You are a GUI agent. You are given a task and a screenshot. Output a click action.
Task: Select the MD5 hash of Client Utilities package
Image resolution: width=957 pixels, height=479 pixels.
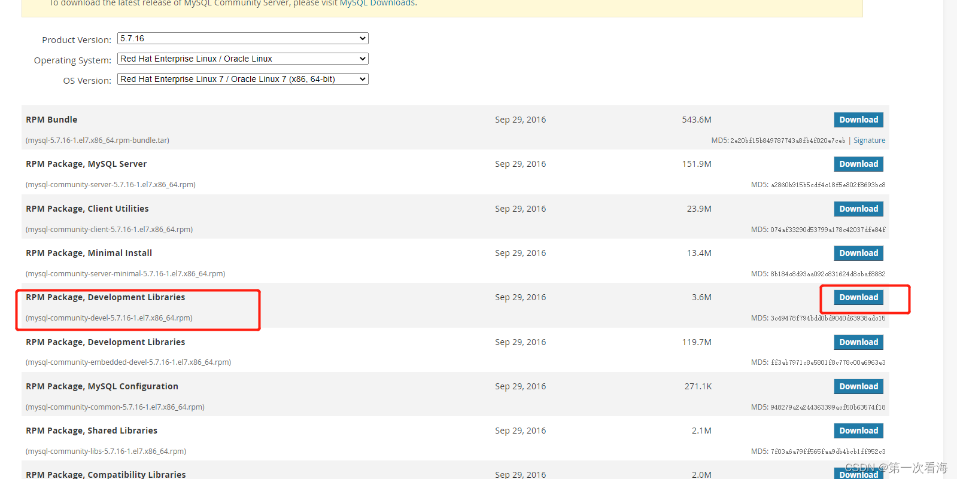[828, 230]
